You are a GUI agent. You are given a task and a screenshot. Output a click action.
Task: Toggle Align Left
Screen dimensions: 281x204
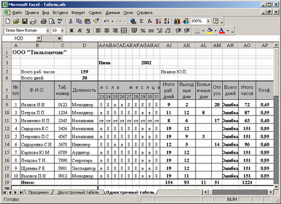tap(98, 30)
